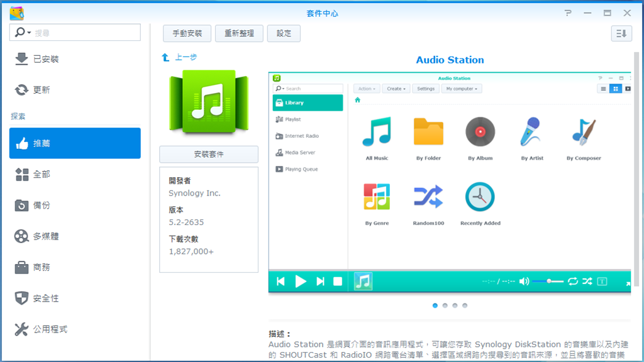The image size is (644, 362).
Task: Toggle the repeat mode icon
Action: pos(572,282)
